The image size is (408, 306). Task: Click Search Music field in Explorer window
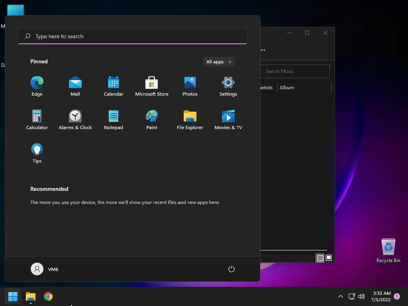pos(295,71)
